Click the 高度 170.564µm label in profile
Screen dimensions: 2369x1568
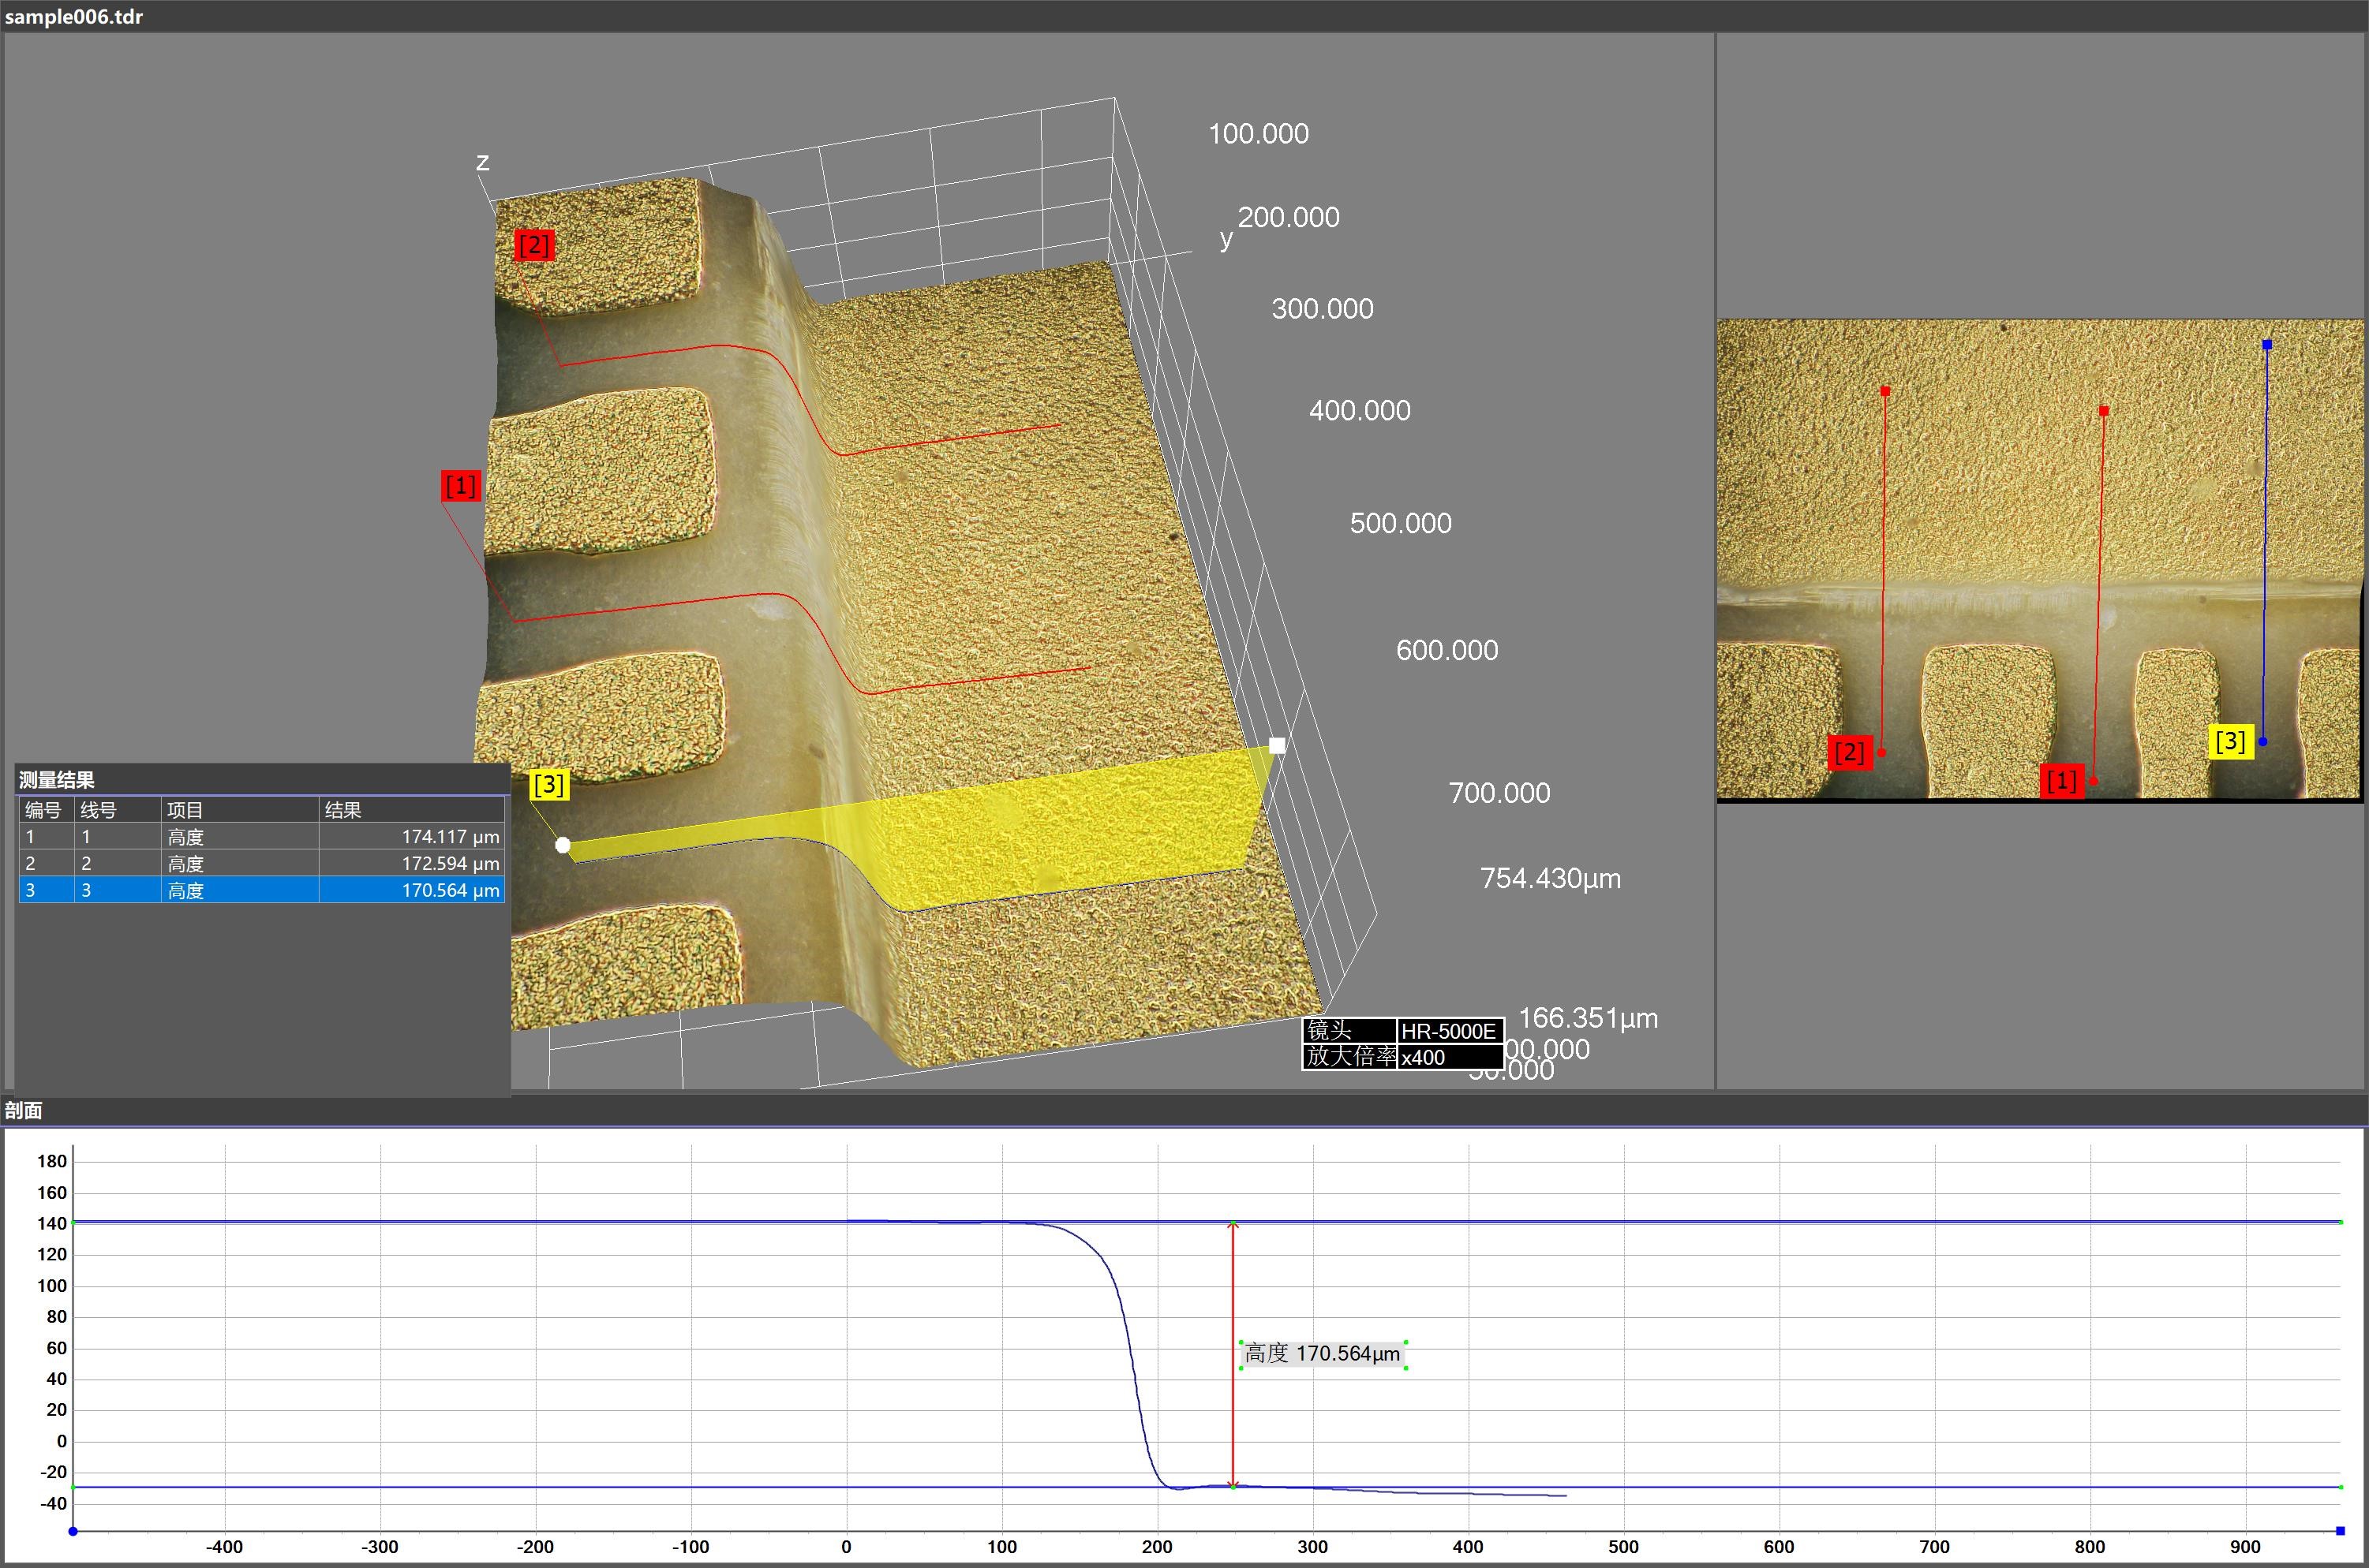click(1322, 1354)
